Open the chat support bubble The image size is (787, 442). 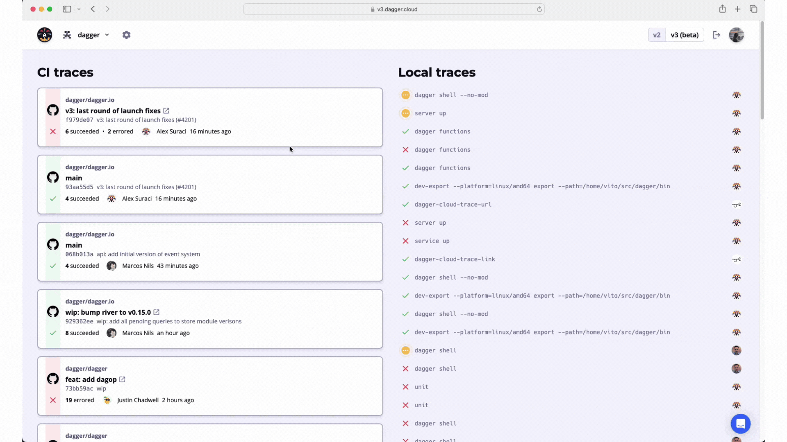coord(740,424)
